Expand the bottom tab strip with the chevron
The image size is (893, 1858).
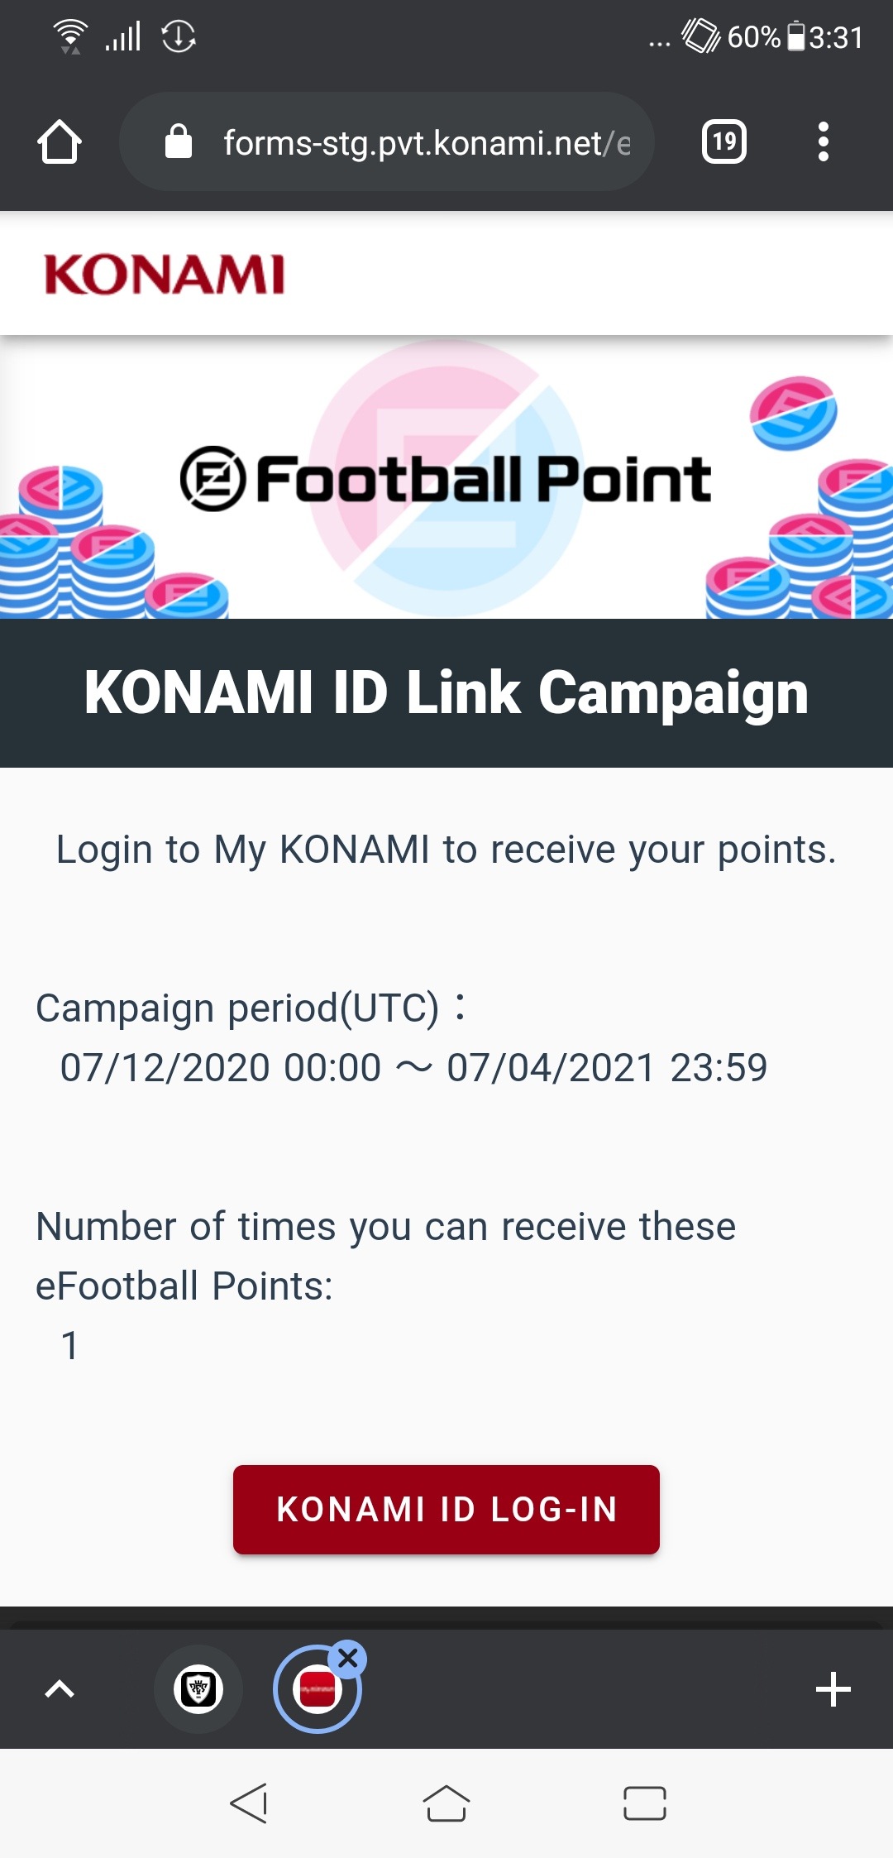pos(59,1689)
